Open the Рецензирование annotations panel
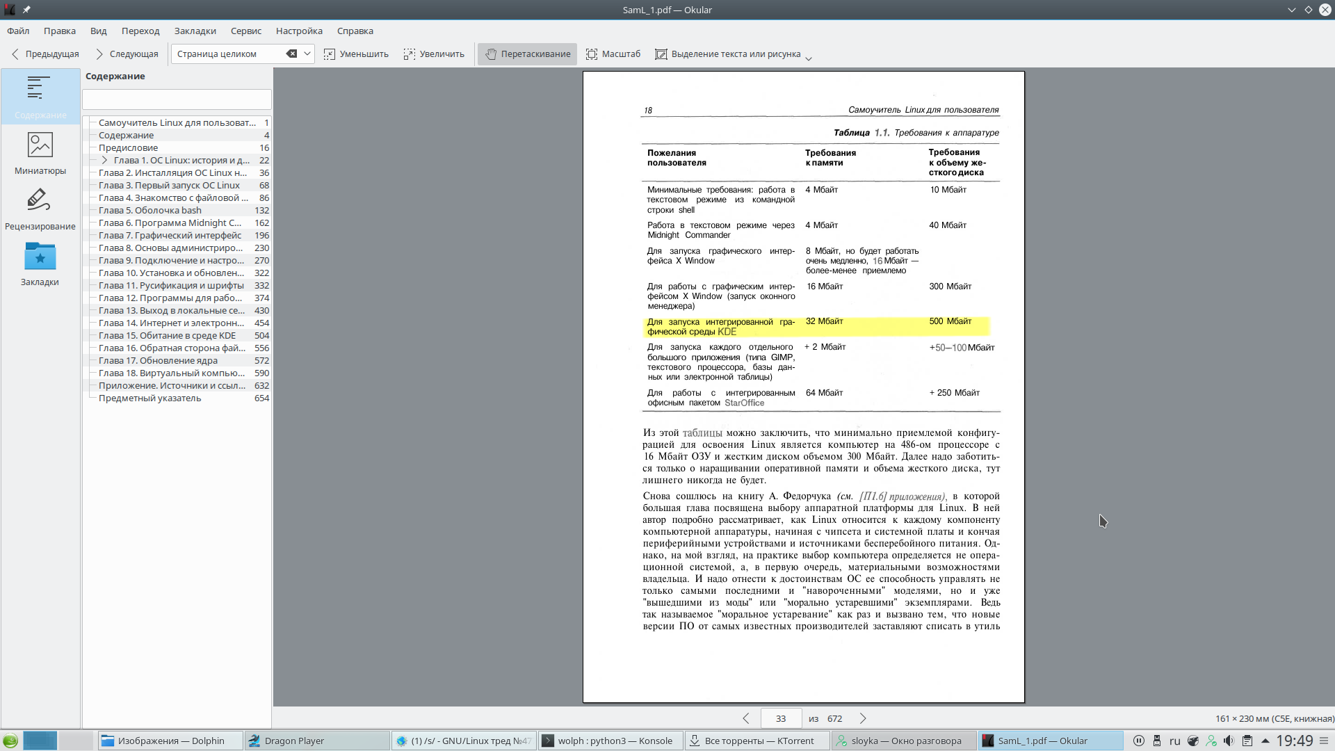The height and width of the screenshot is (751, 1335). 40,209
